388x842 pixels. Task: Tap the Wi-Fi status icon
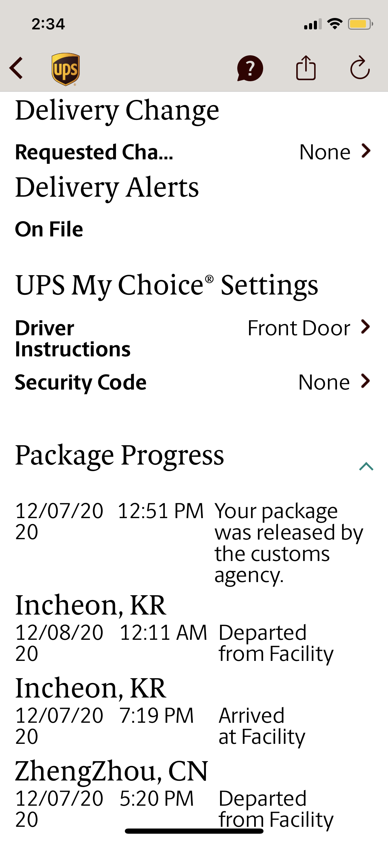click(x=335, y=24)
